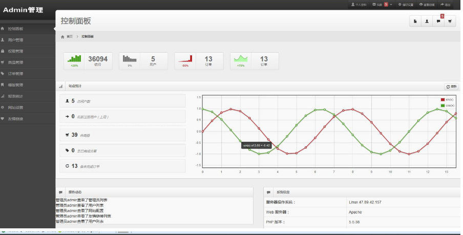463x235 pixels.
Task: Click the PHP version 5.5.38 value
Action: tap(354, 222)
